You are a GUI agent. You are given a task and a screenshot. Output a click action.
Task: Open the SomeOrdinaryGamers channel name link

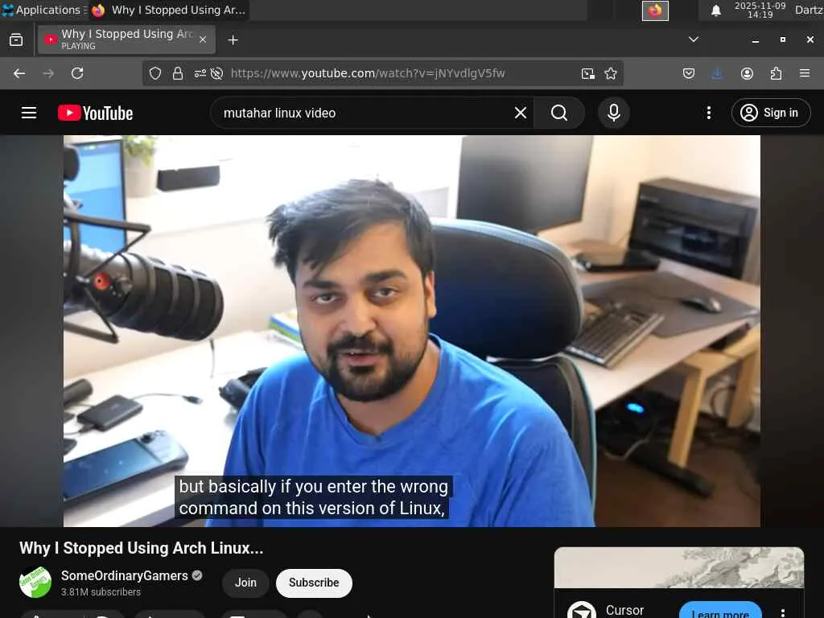coord(125,576)
